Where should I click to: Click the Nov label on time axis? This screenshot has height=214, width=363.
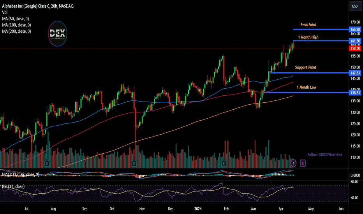click(x=142, y=209)
